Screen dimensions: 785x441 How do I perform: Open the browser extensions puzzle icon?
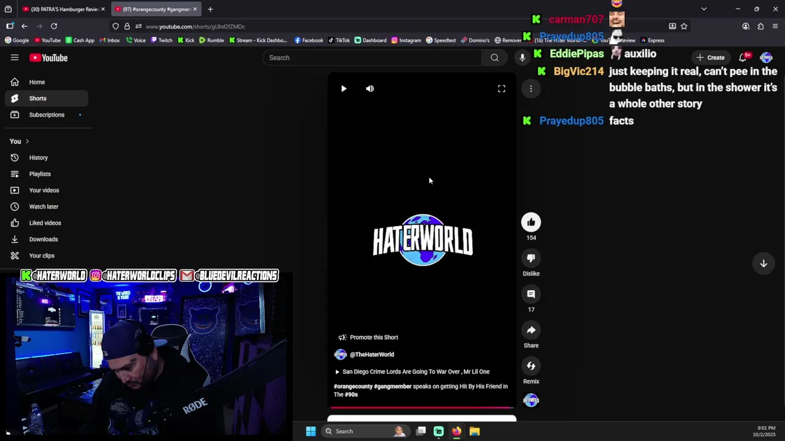click(x=760, y=26)
